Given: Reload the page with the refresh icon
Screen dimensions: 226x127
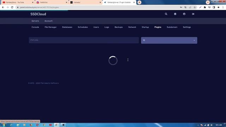Looking at the screenshot, I should click(x=12, y=7).
